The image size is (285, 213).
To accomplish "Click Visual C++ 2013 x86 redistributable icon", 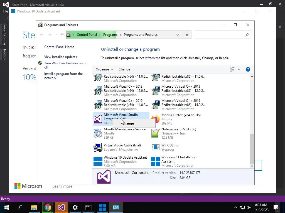I will tap(156, 91).
